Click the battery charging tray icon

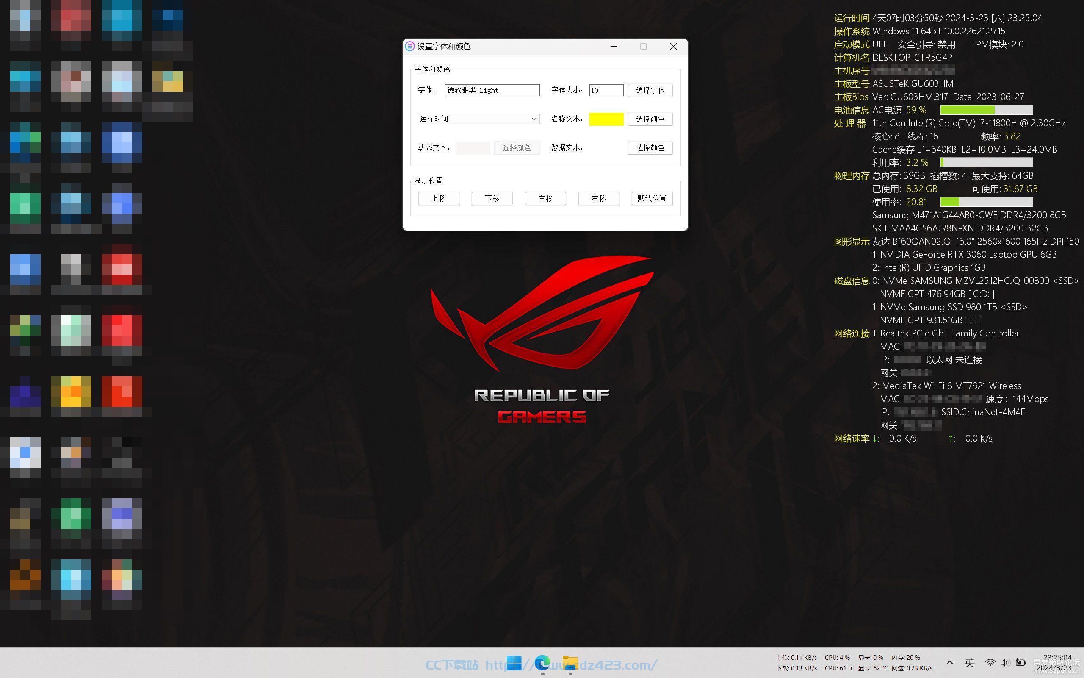coord(1020,663)
